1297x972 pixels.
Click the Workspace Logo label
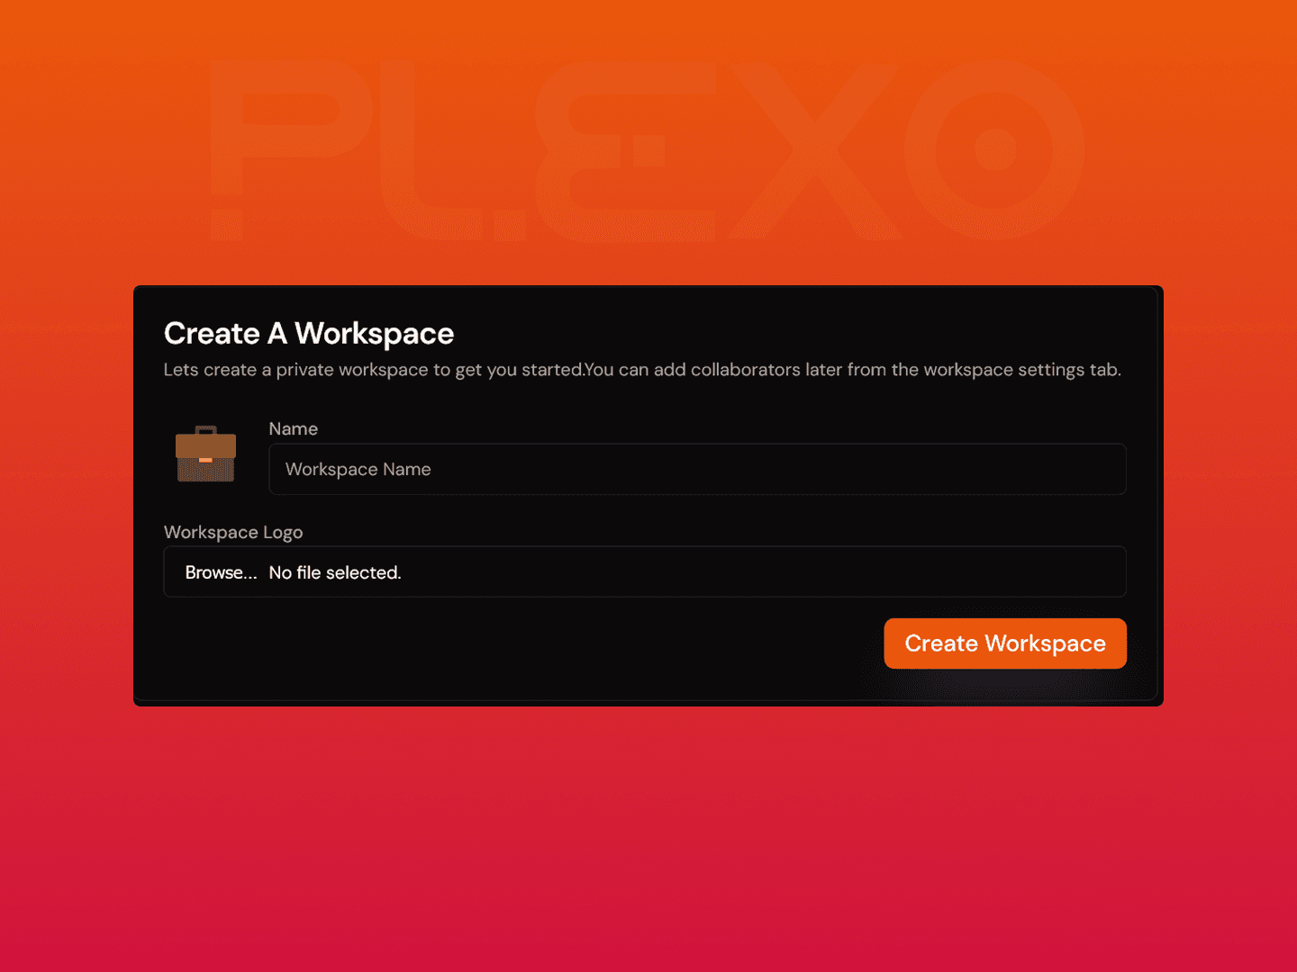pyautogui.click(x=233, y=532)
